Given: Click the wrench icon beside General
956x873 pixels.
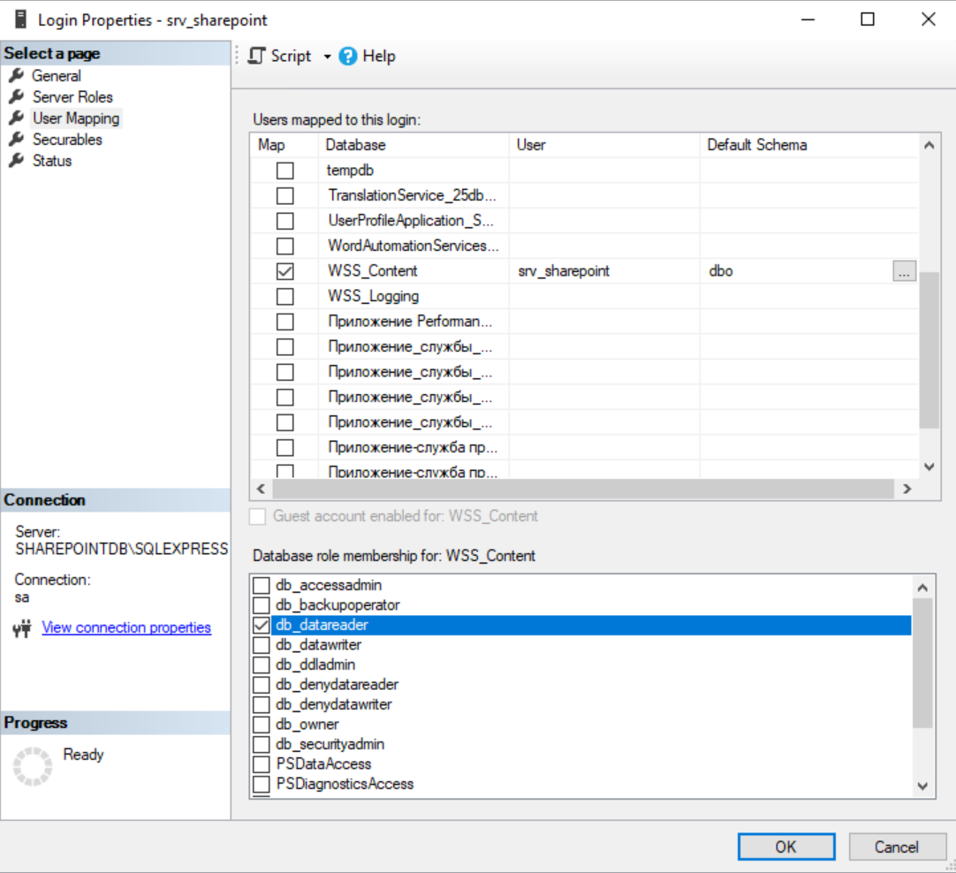Looking at the screenshot, I should pyautogui.click(x=17, y=75).
